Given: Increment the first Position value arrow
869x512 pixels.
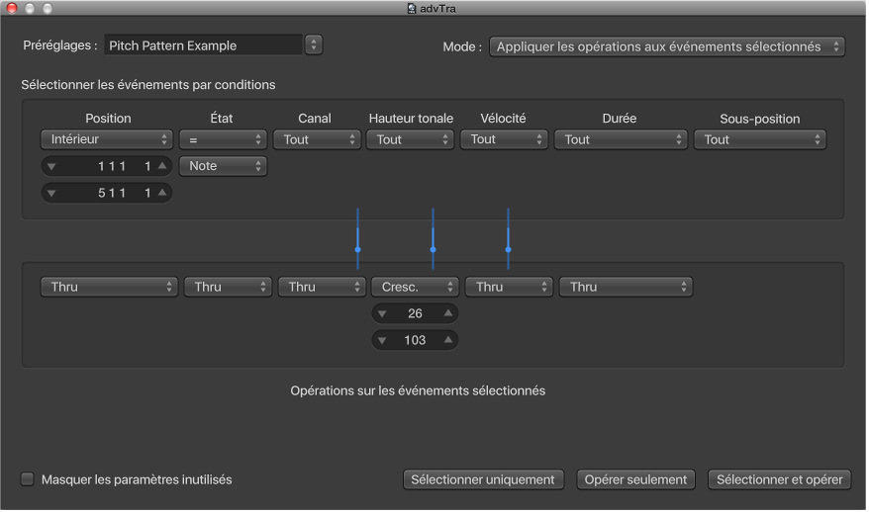Looking at the screenshot, I should click(162, 166).
